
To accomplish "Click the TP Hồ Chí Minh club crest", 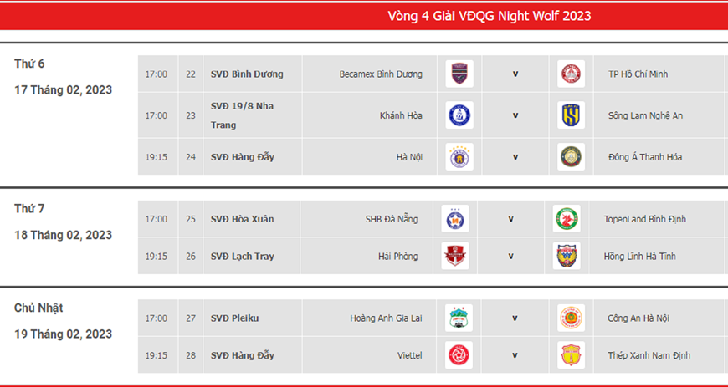I will pos(571,74).
